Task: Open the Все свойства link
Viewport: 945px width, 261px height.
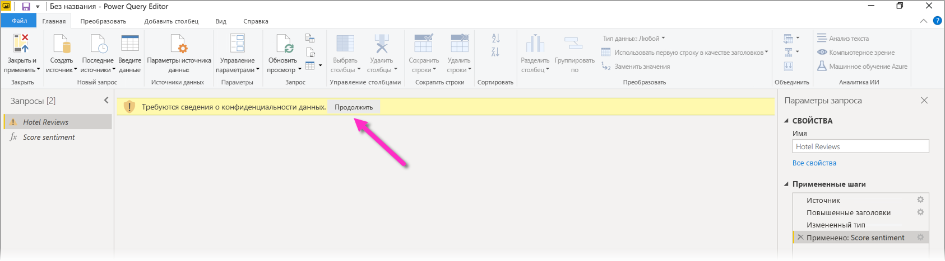Action: click(x=814, y=163)
